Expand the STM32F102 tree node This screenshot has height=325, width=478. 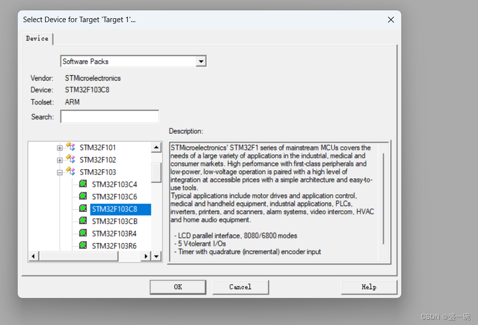60,160
